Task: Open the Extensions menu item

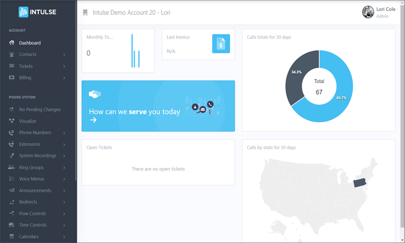Action: [29, 144]
